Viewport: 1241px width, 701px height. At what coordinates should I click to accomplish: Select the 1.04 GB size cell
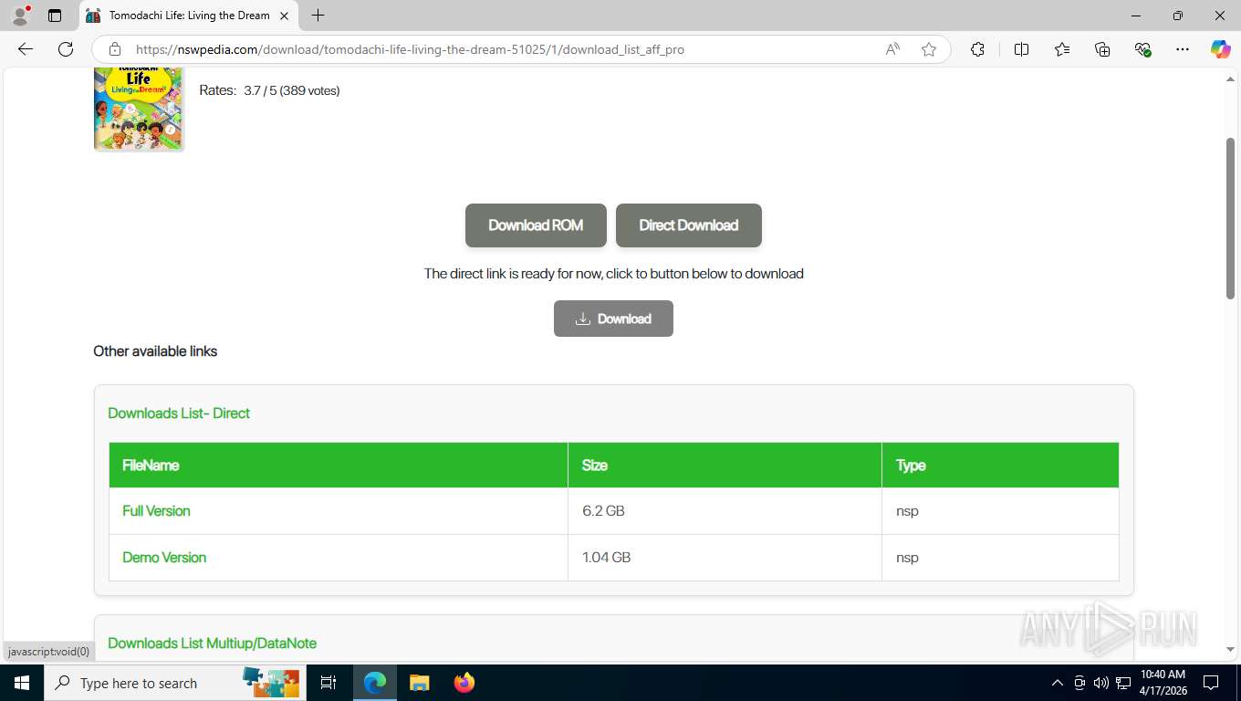725,558
